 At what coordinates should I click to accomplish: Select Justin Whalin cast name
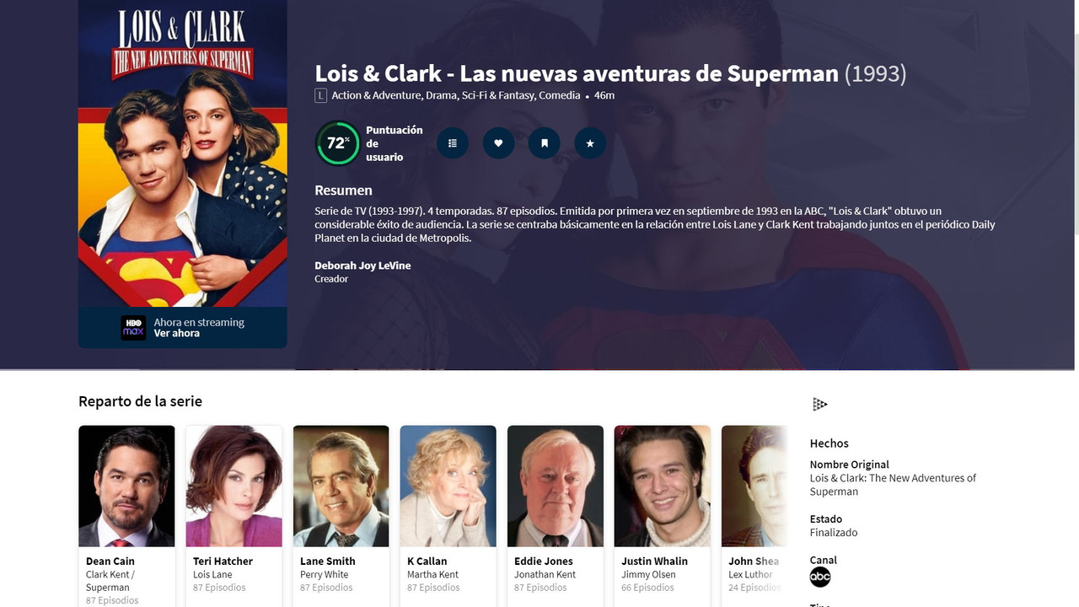point(655,561)
